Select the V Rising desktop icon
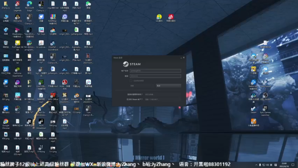Image resolution: width=298 pixels, height=168 pixels. point(41,149)
